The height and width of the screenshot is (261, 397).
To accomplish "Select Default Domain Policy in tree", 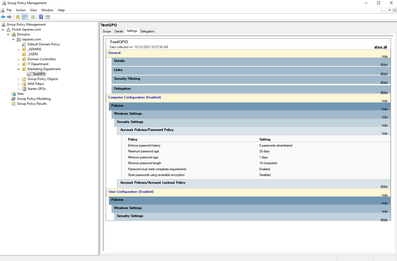I will tap(43, 44).
